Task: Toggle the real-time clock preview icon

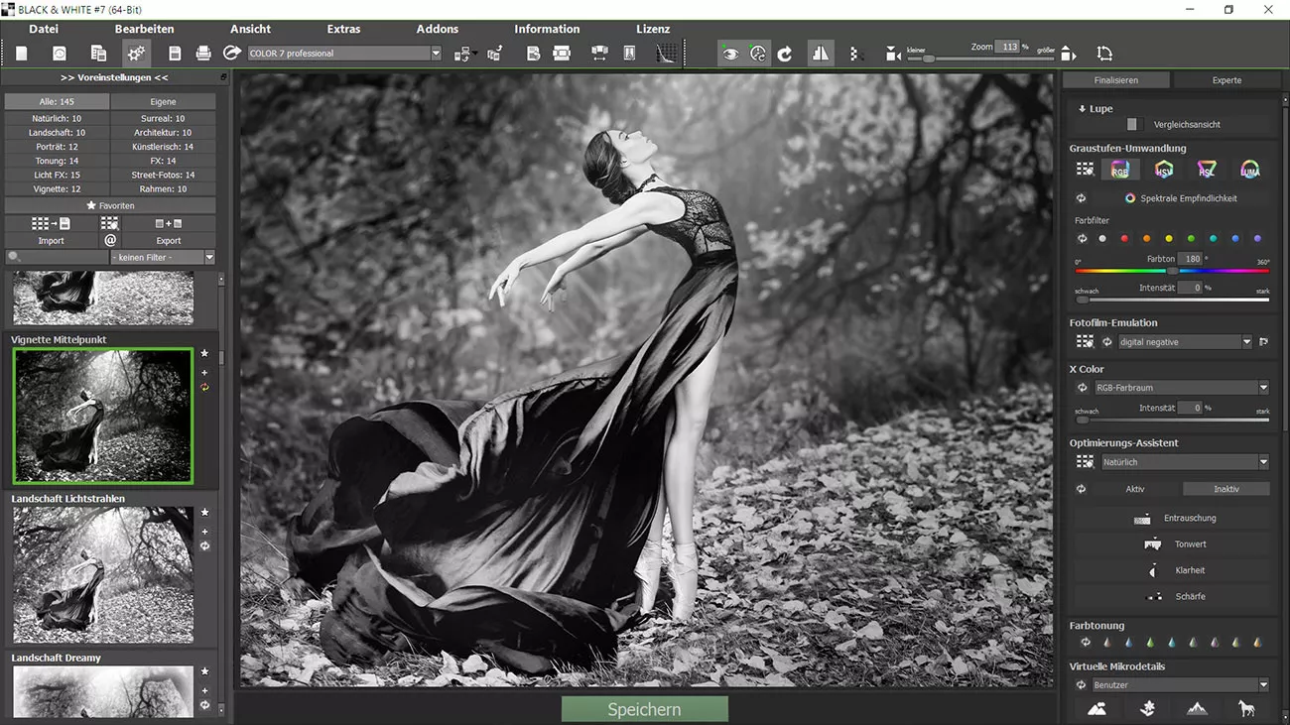Action: click(x=758, y=54)
